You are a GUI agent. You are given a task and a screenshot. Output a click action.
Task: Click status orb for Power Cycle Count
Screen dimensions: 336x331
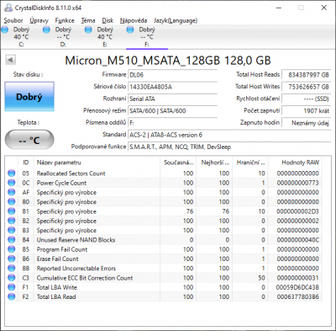(12, 183)
